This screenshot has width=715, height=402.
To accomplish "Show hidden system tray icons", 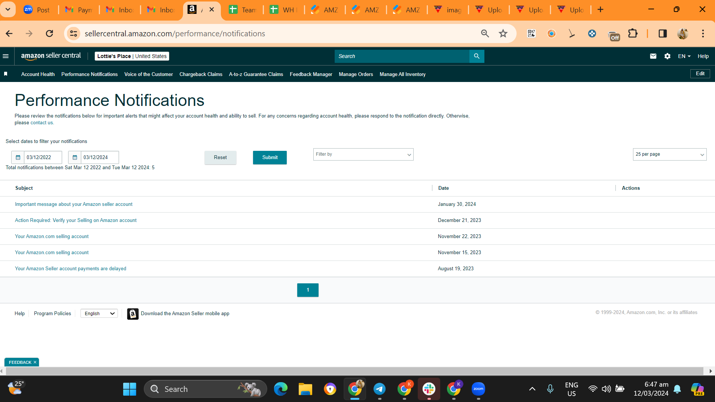I will click(x=532, y=389).
